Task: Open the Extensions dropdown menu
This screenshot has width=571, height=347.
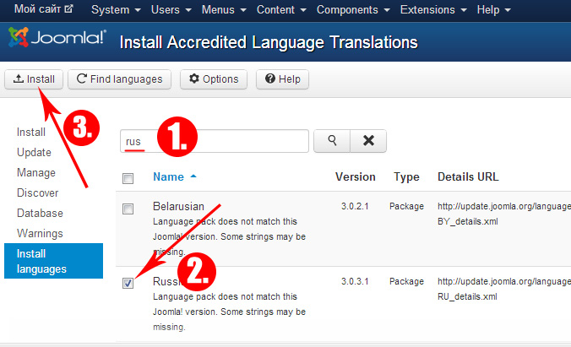Action: pos(438,10)
